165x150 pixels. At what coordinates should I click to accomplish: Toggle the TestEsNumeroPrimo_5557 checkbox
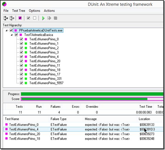click(21, 83)
